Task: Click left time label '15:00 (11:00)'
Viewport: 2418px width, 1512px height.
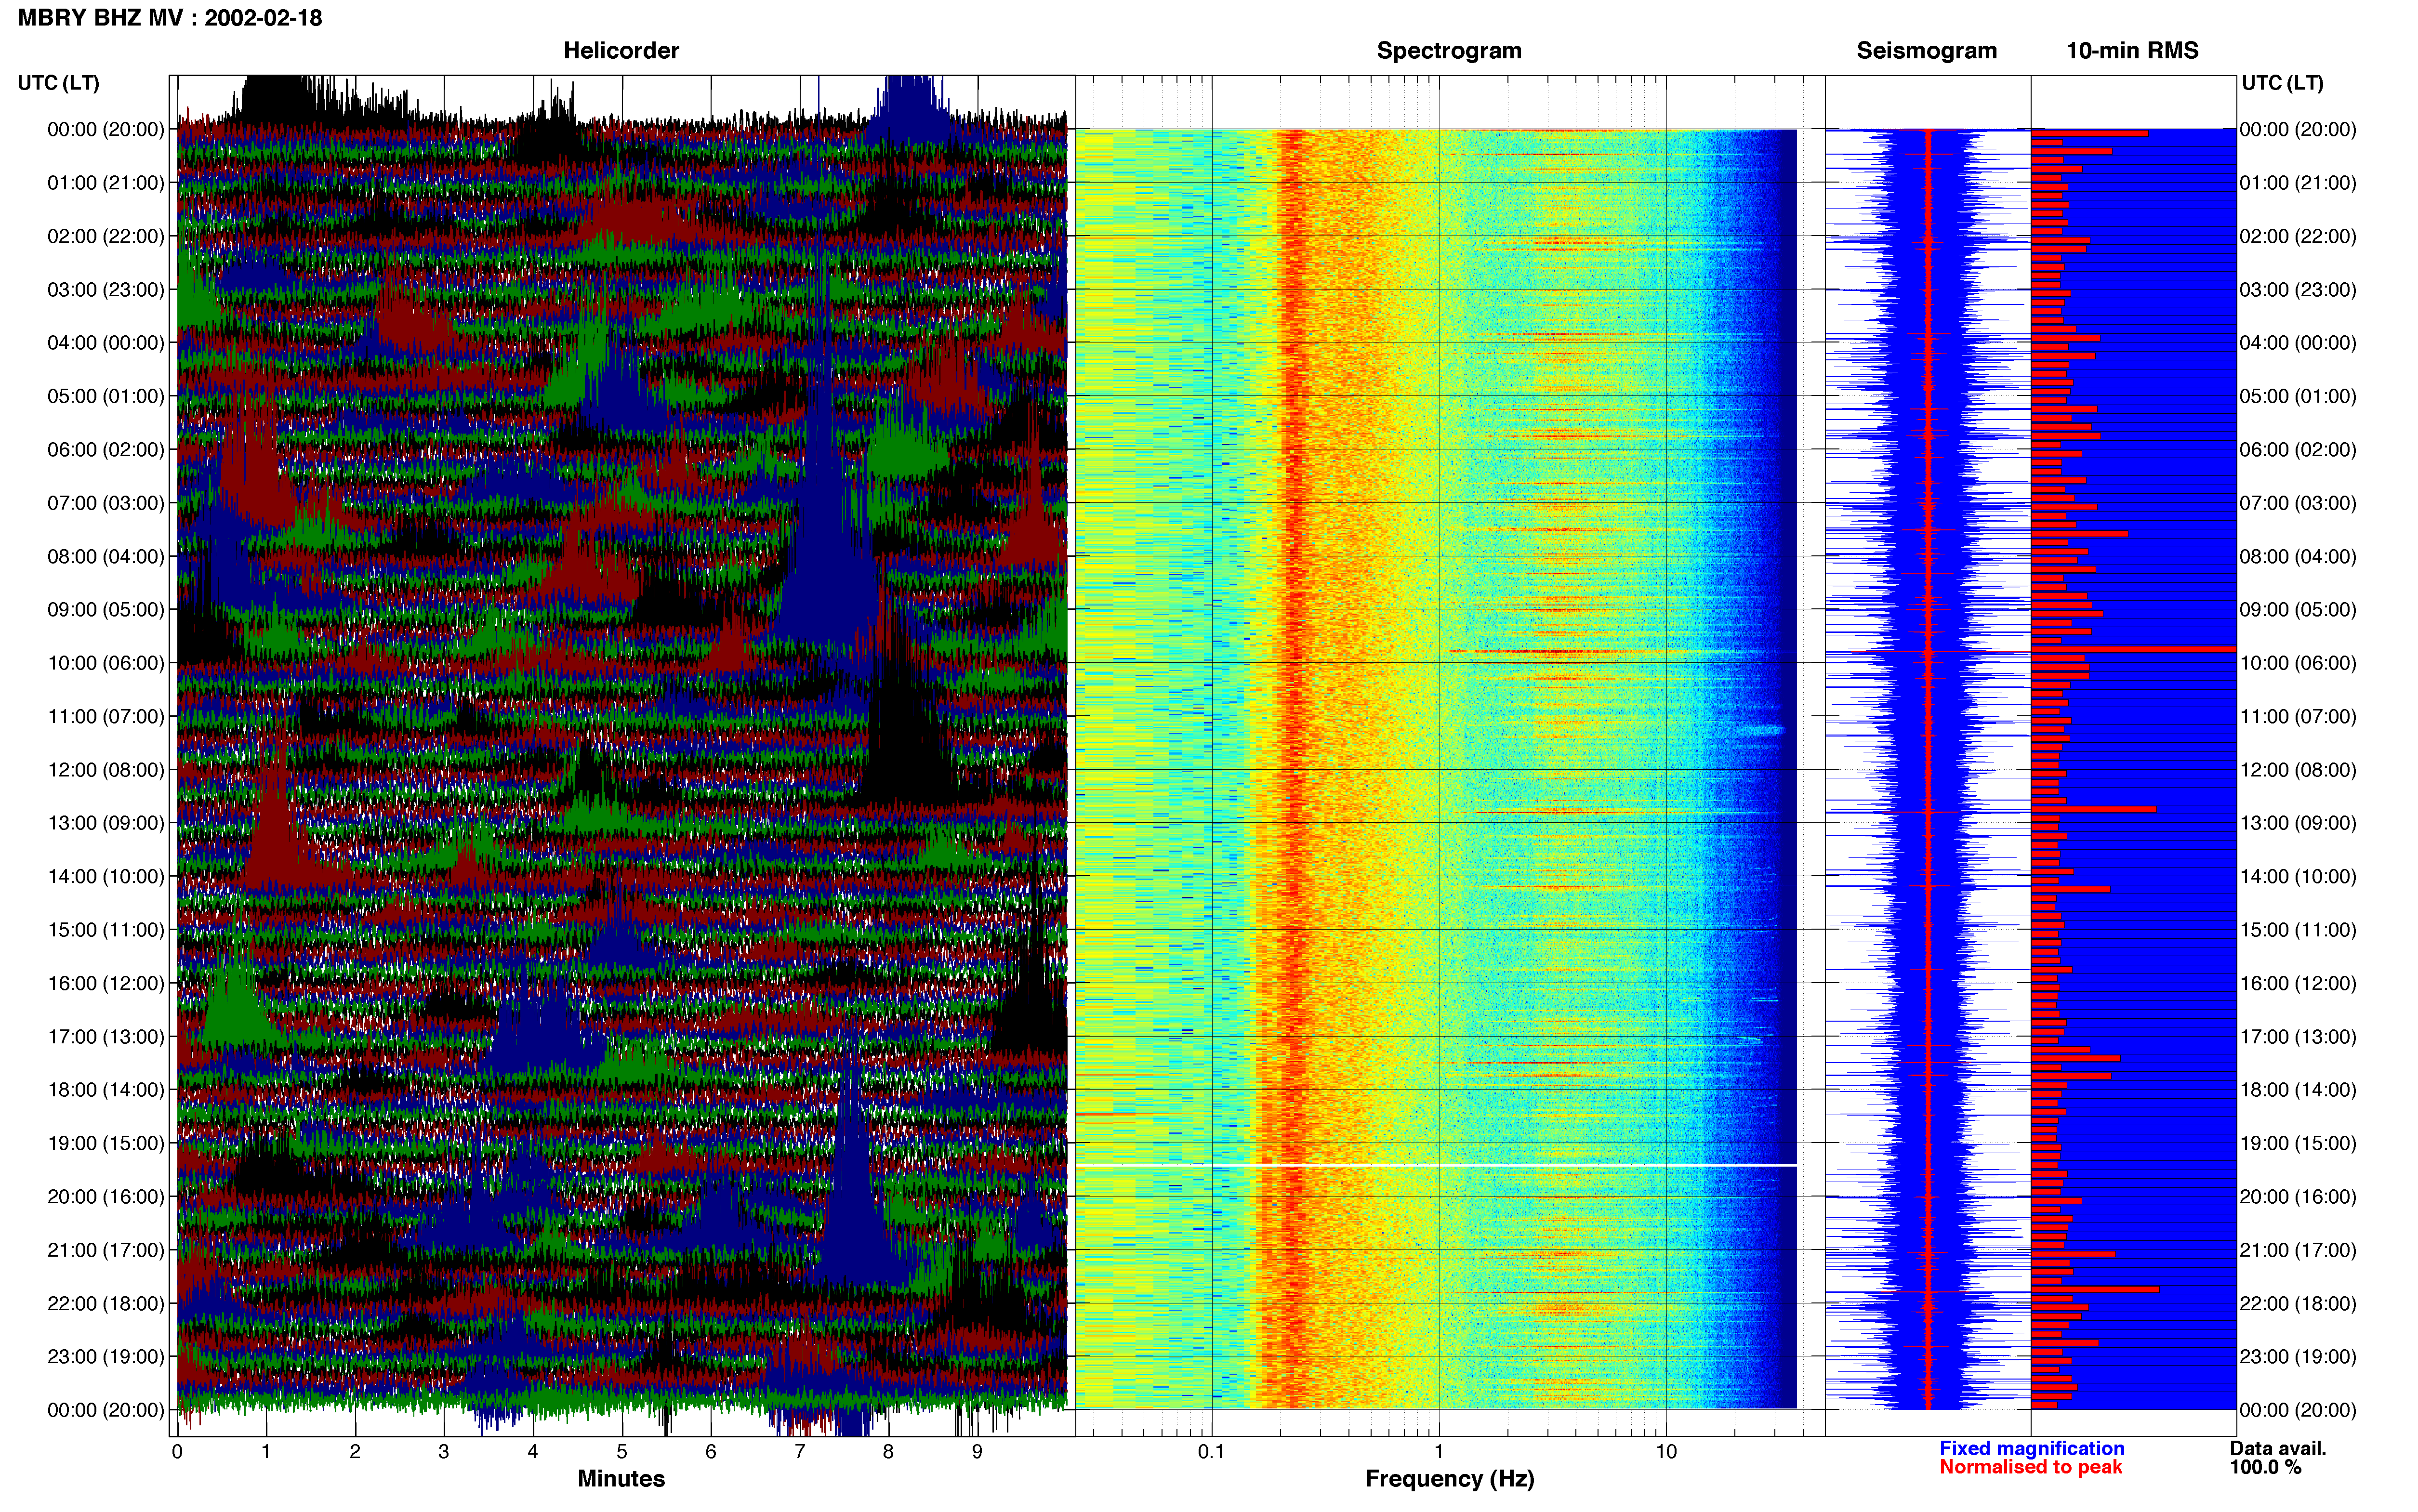Action: coord(106,930)
